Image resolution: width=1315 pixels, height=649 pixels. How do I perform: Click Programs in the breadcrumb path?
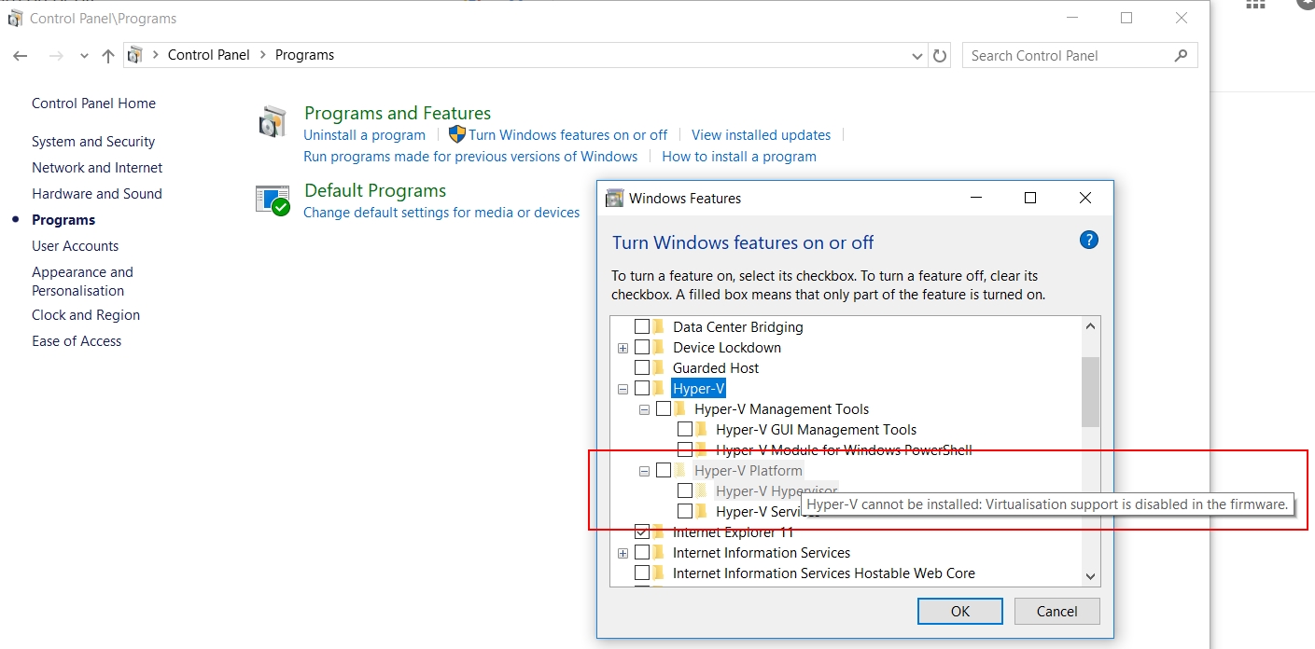(x=304, y=55)
